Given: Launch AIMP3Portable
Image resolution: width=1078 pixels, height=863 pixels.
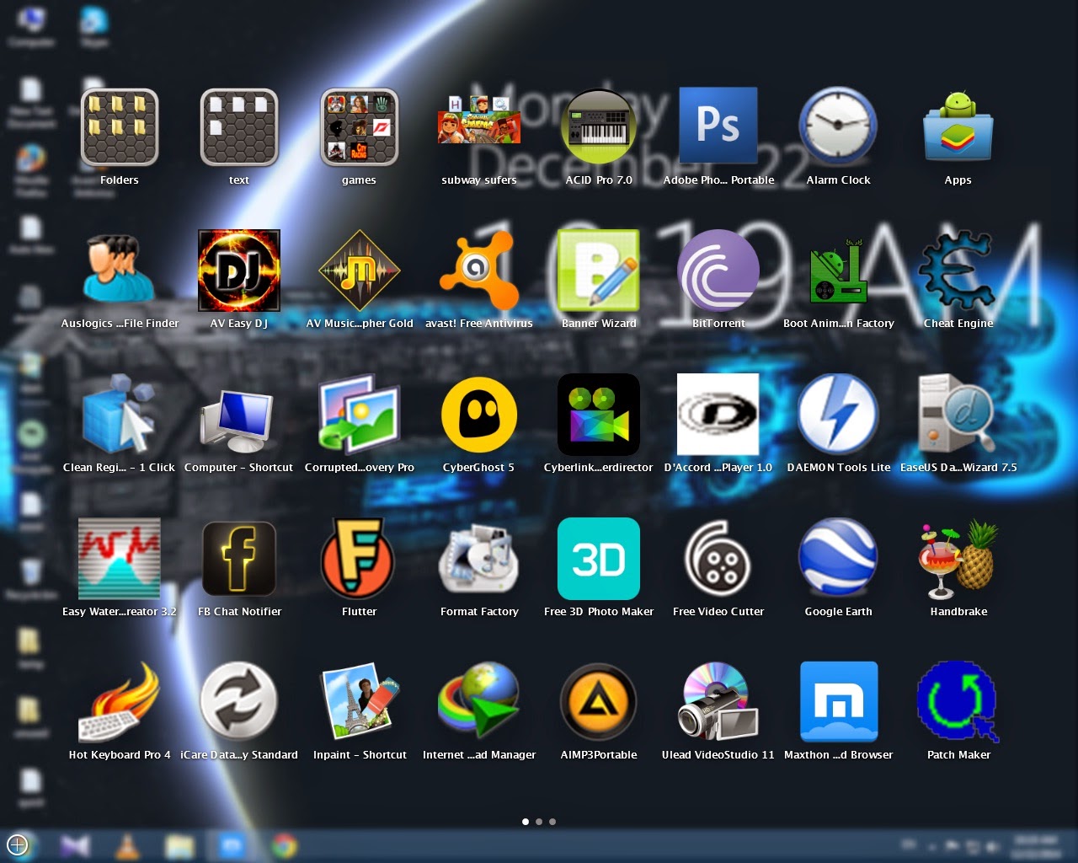Looking at the screenshot, I should (x=599, y=701).
